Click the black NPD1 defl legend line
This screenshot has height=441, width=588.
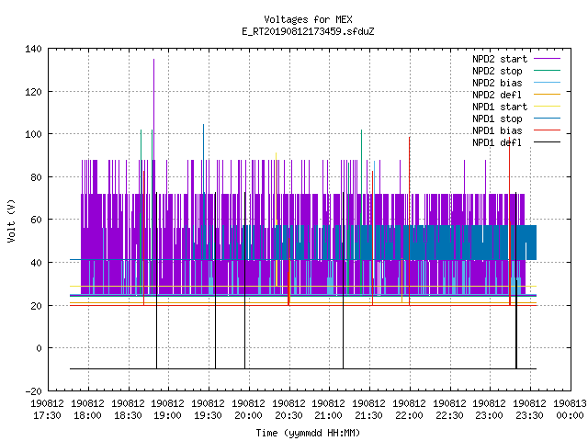(547, 142)
